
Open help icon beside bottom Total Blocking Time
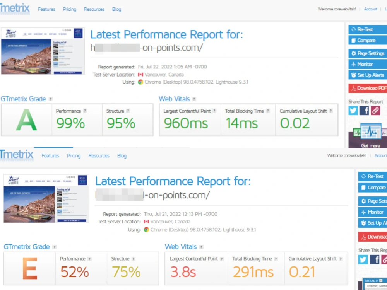(276, 259)
